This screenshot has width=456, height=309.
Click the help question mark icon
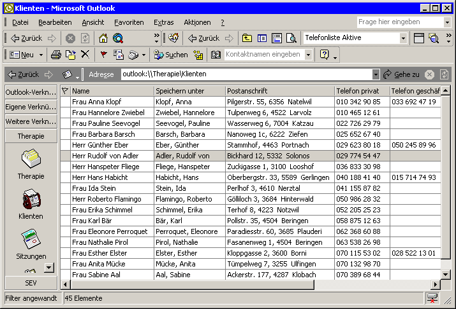point(324,54)
